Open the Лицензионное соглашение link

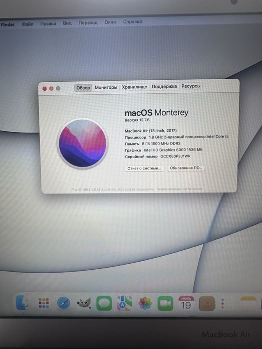tap(179, 189)
